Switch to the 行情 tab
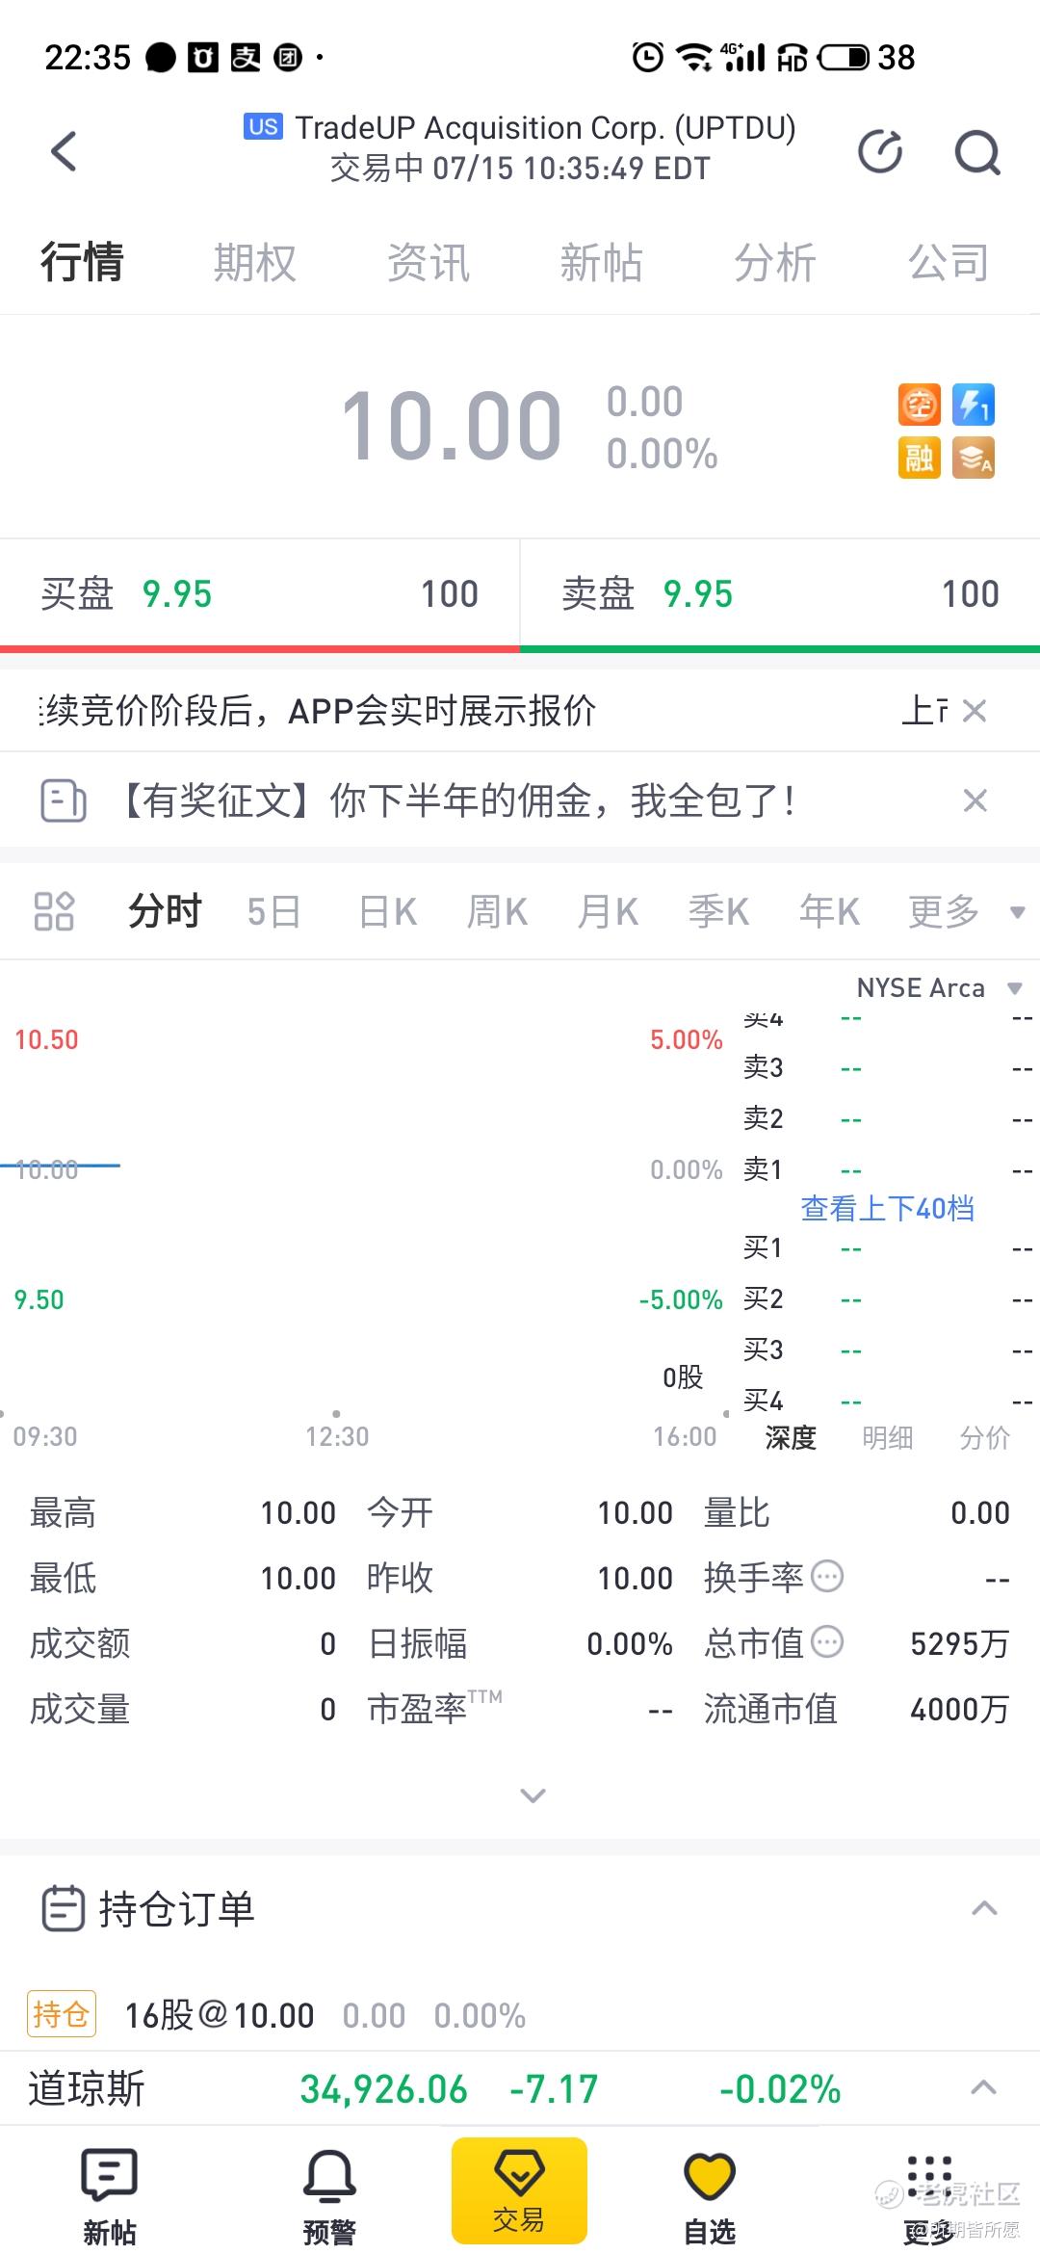This screenshot has width=1040, height=2254. click(x=82, y=262)
